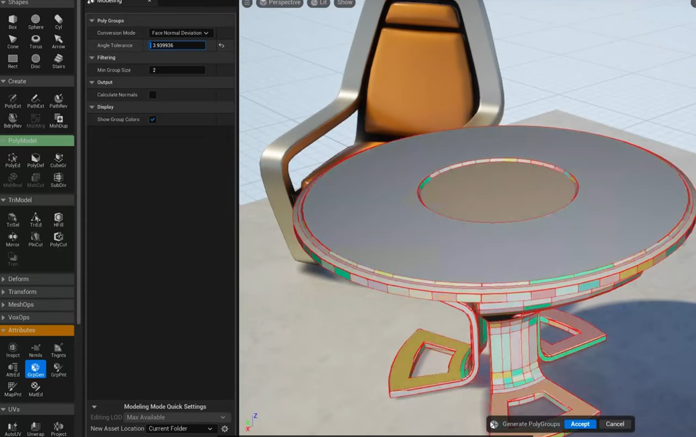The height and width of the screenshot is (437, 696).
Task: Select the Torus shape tool
Action: [x=36, y=41]
